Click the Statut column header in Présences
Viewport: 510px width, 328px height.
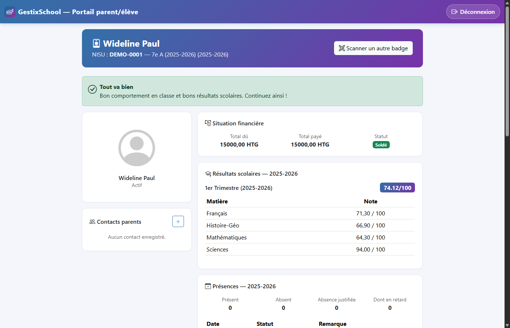click(x=265, y=324)
